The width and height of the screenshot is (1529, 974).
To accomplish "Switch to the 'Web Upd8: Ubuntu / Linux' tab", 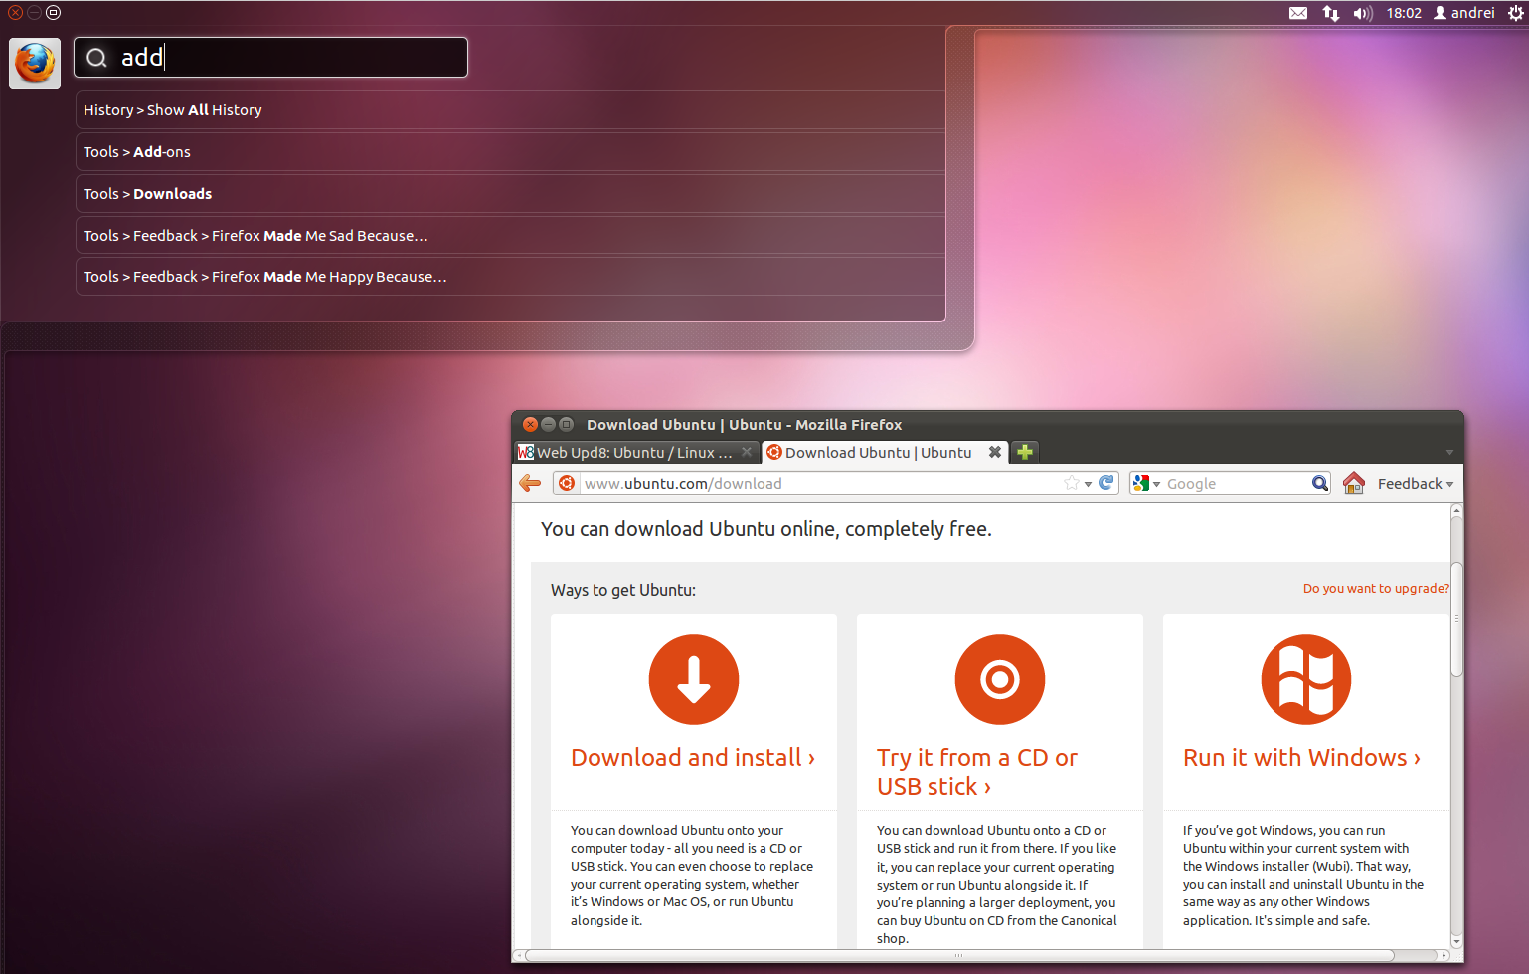I will pos(636,452).
